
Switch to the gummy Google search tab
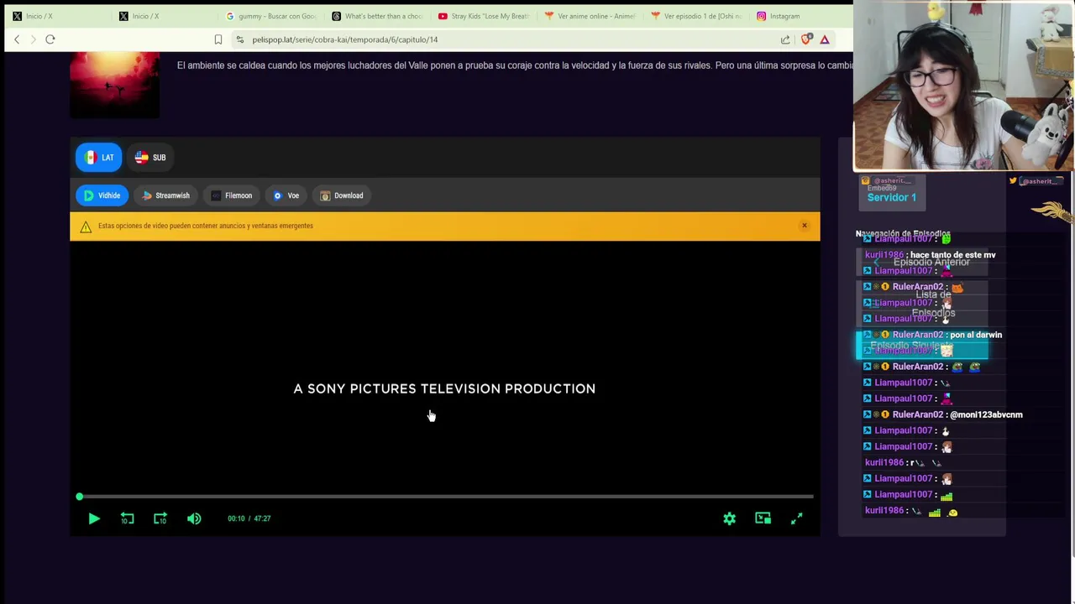click(269, 16)
